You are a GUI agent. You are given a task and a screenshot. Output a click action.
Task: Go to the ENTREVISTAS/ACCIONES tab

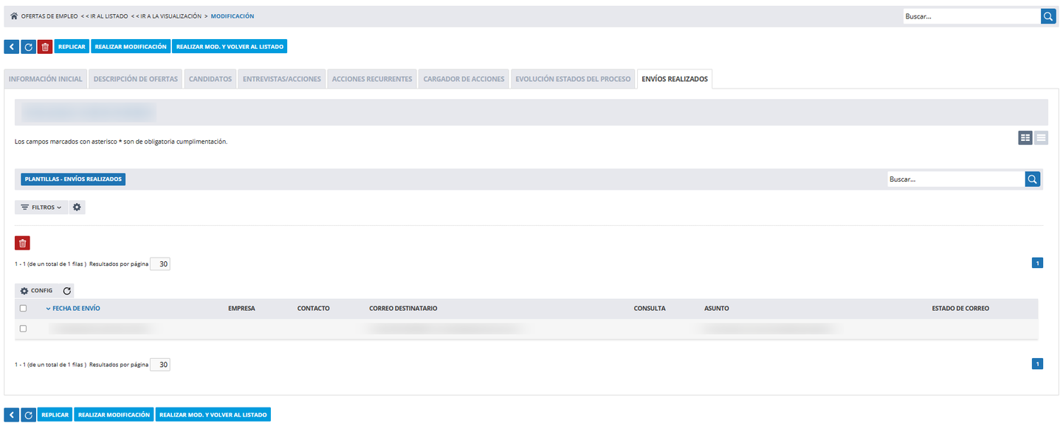(282, 79)
